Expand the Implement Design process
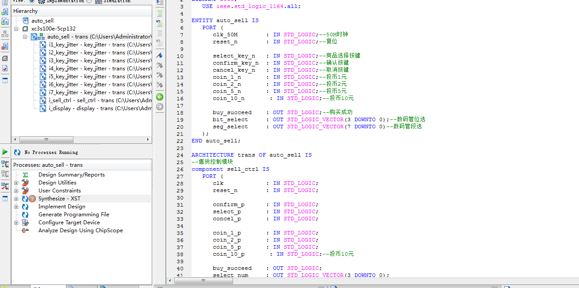Image resolution: width=579 pixels, height=288 pixels. (16, 207)
